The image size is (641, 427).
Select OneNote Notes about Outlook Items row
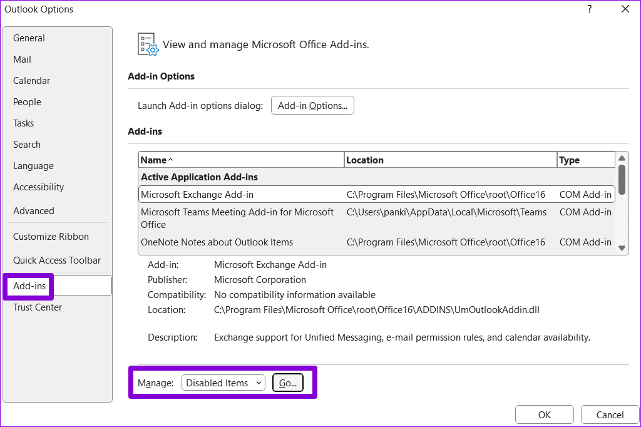coord(376,242)
